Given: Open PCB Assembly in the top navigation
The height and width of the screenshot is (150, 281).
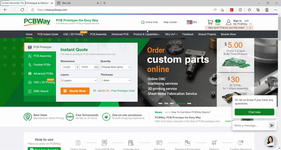Looking at the screenshot, I should point(98,34).
